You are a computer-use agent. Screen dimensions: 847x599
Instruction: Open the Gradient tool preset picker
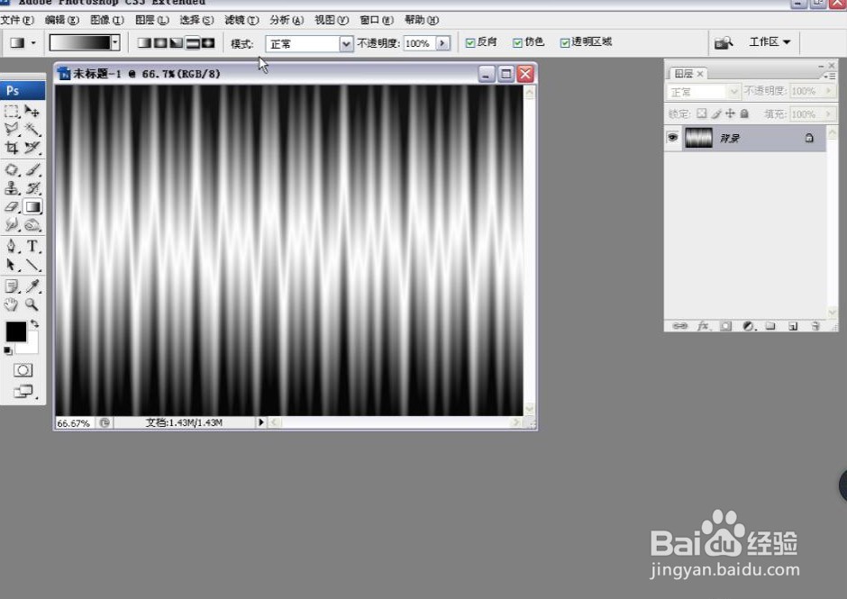[x=22, y=42]
